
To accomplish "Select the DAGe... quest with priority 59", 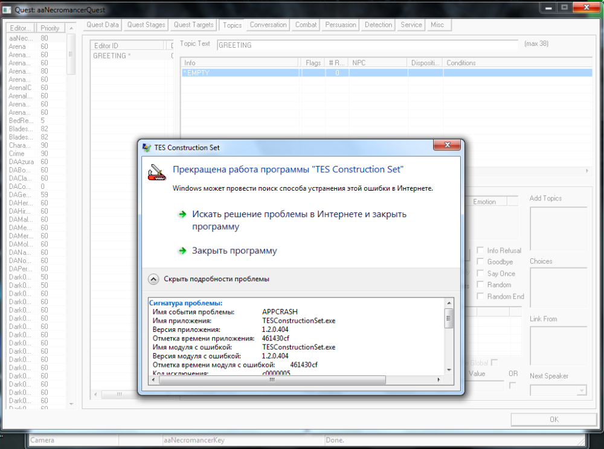I will (x=37, y=195).
